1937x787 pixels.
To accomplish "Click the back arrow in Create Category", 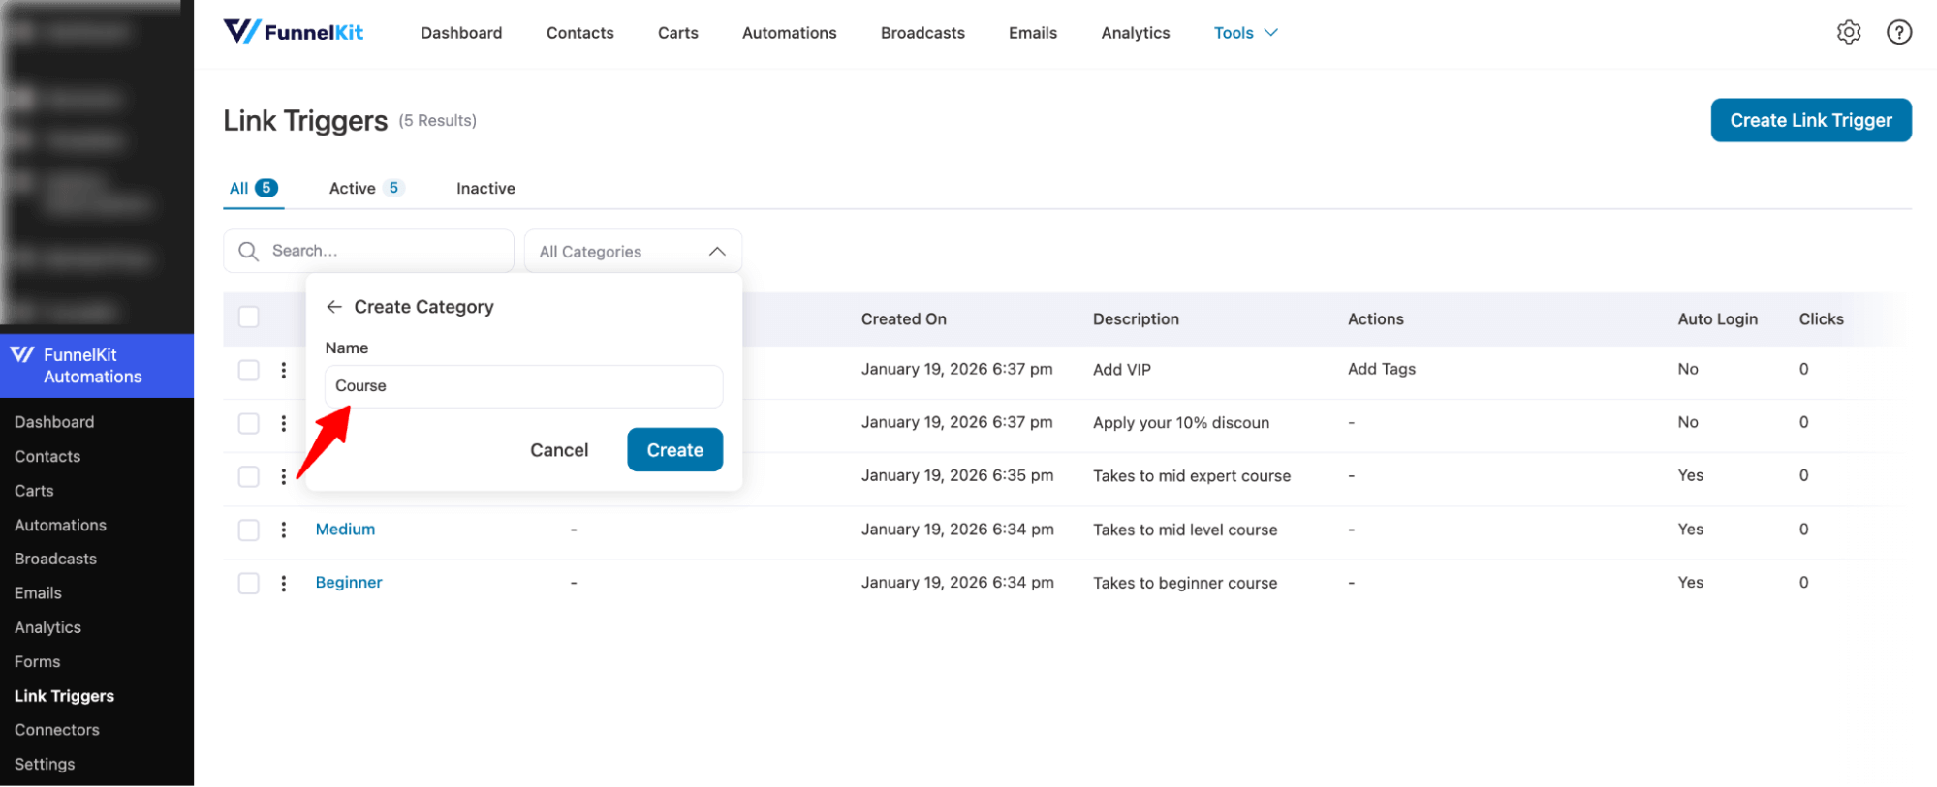I will 334,307.
